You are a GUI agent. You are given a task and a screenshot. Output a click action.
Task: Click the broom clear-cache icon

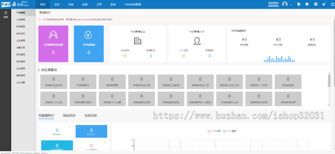(324, 4)
